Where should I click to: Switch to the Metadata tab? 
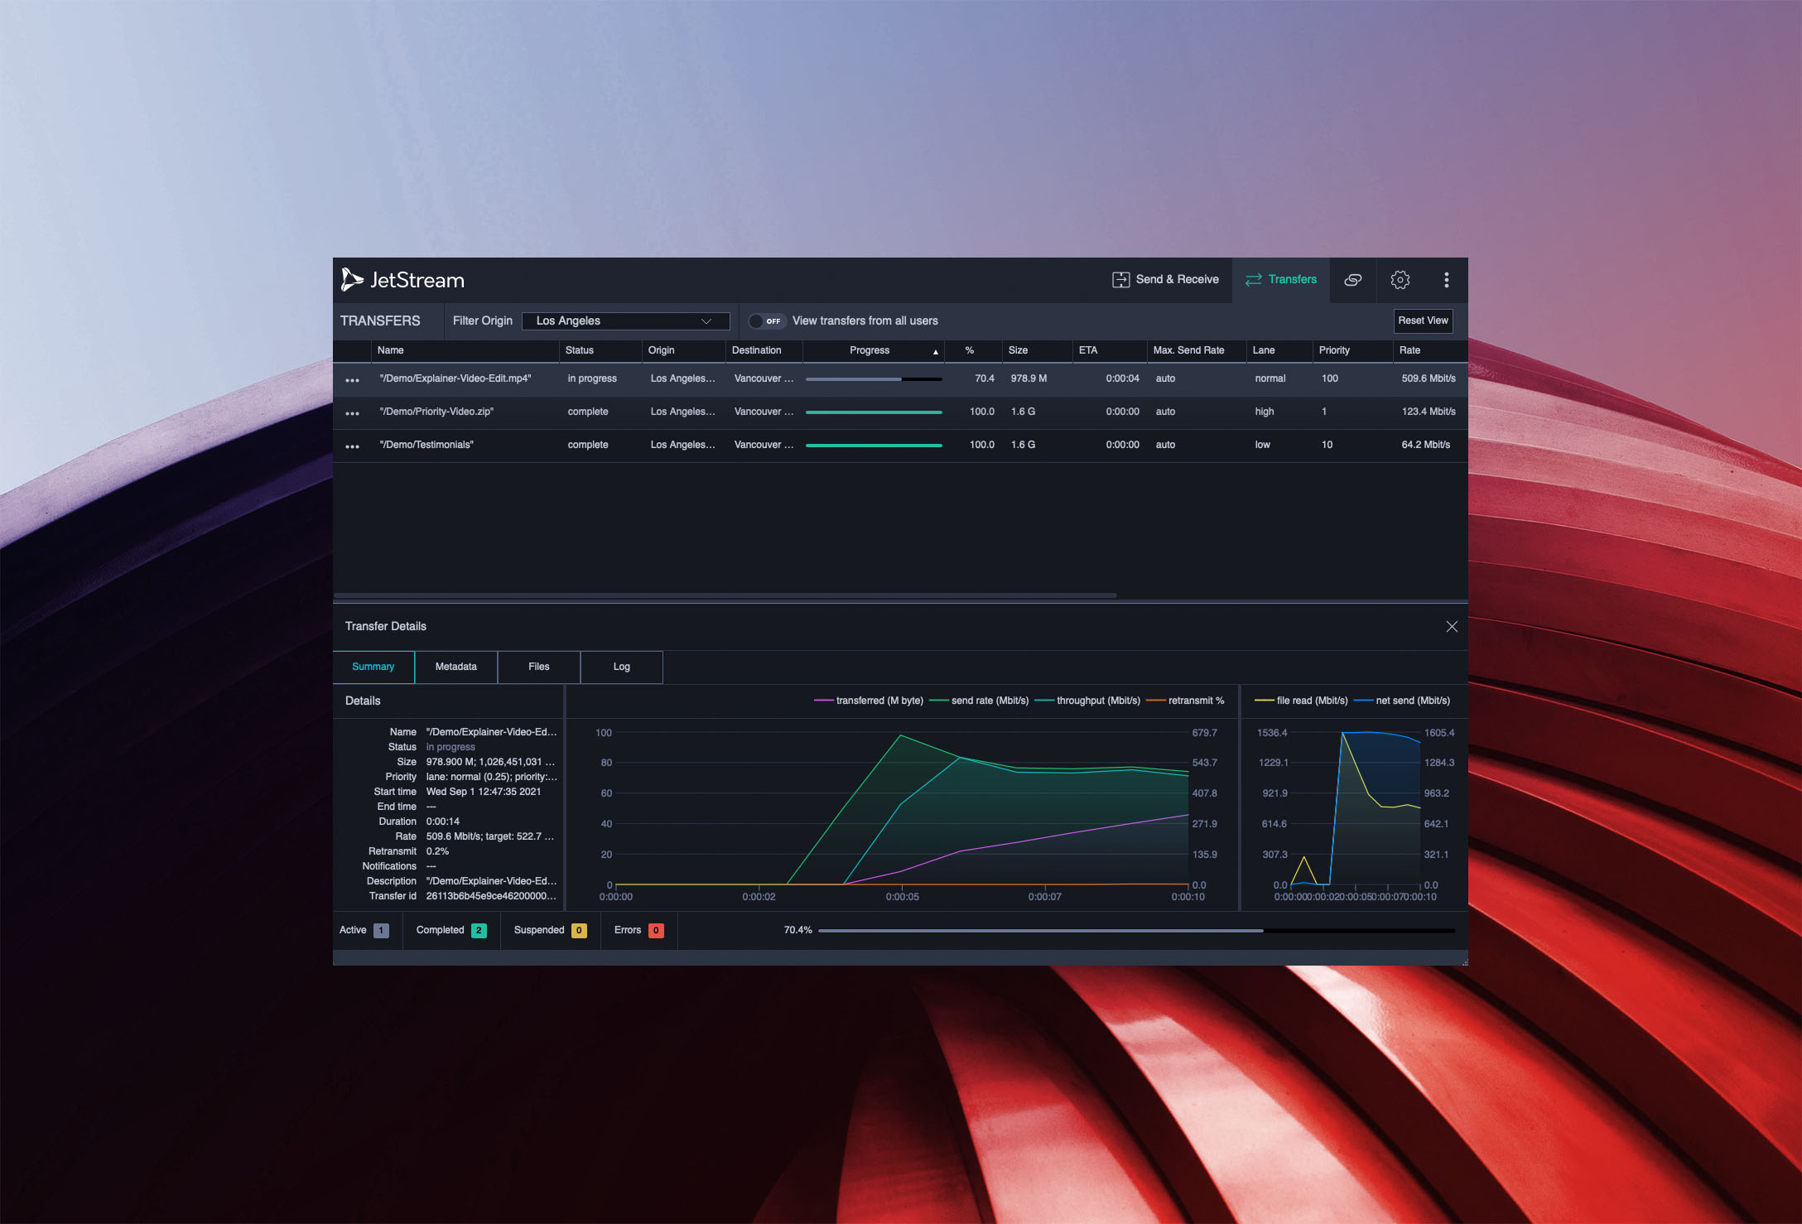[455, 668]
